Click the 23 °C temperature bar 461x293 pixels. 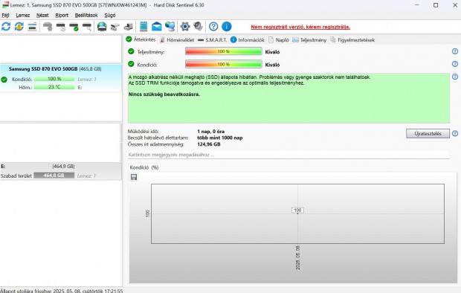click(54, 87)
